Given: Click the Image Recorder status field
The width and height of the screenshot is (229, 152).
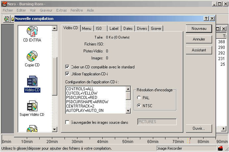Looking at the screenshot, I should [x=186, y=148].
